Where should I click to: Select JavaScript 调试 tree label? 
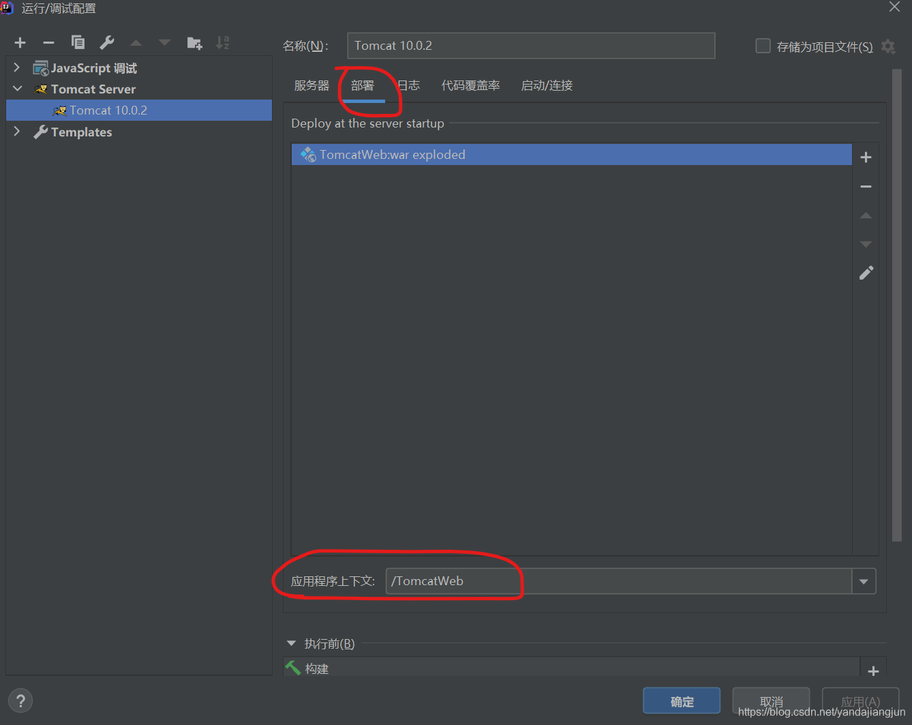94,68
